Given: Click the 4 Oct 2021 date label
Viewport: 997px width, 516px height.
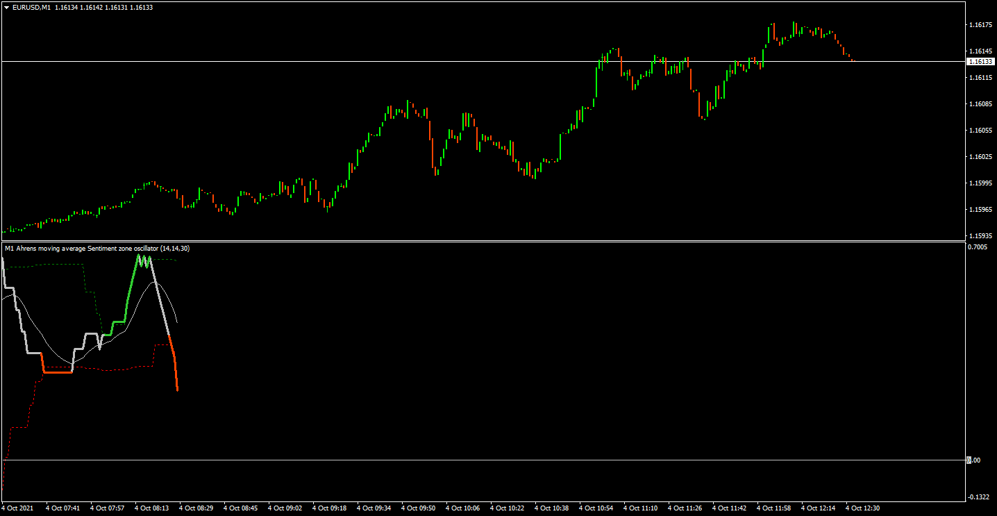Looking at the screenshot, I should 18,508.
